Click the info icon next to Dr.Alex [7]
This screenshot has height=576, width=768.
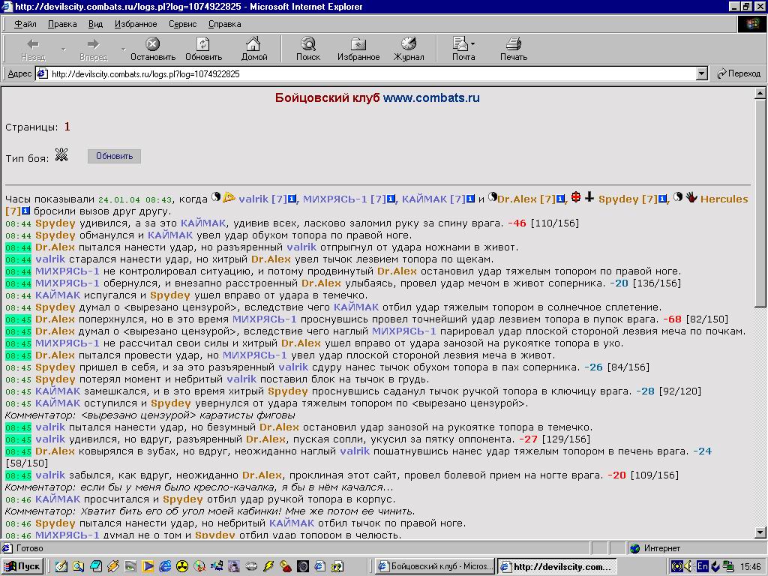(560, 199)
